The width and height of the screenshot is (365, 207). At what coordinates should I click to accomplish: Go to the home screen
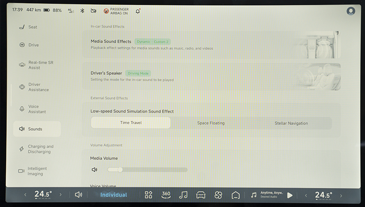tap(236, 195)
